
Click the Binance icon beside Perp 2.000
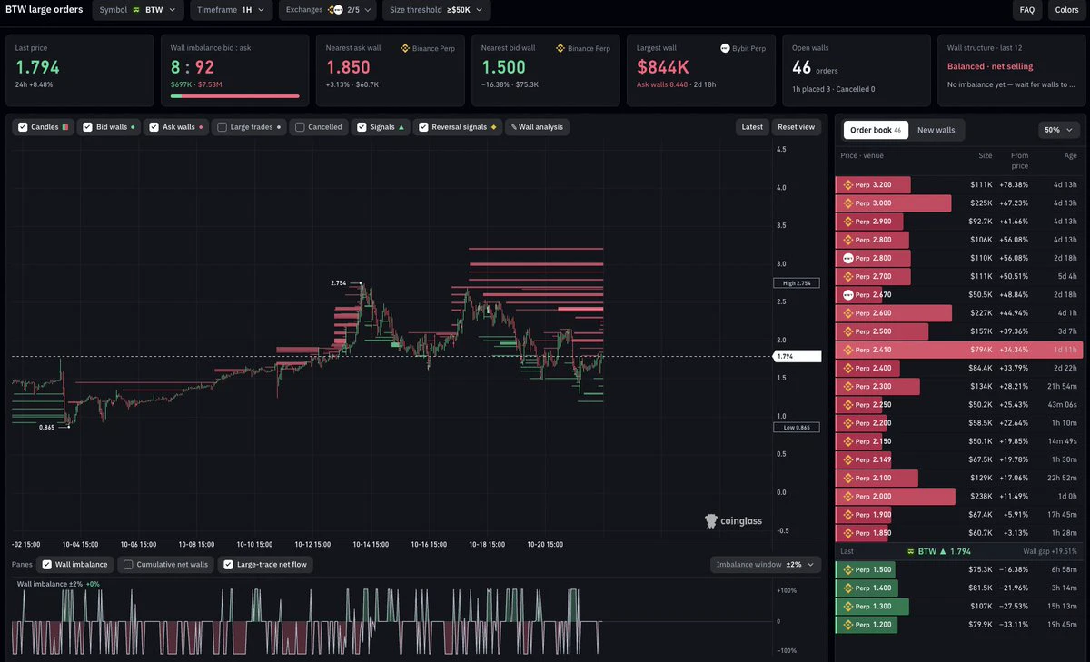tap(848, 497)
